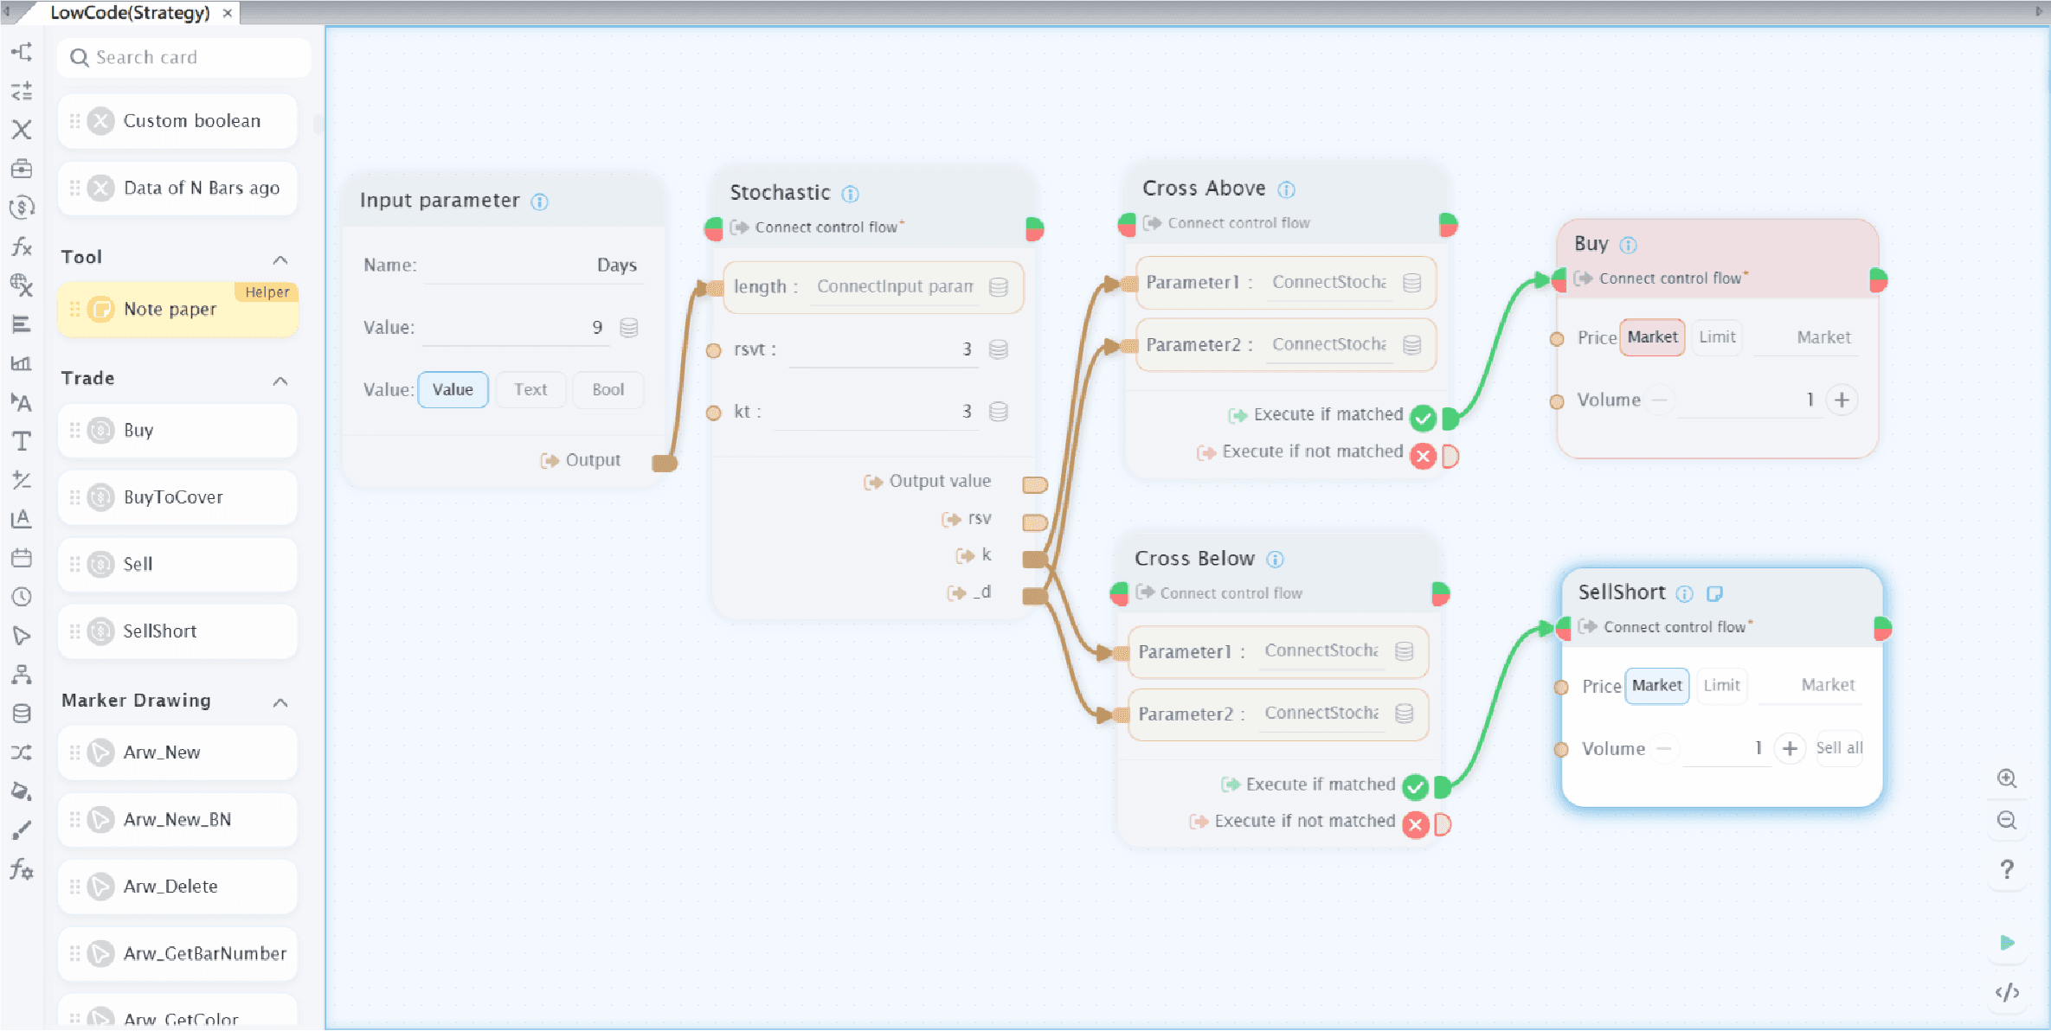
Task: Select Text value type in Input parameter
Action: (530, 390)
